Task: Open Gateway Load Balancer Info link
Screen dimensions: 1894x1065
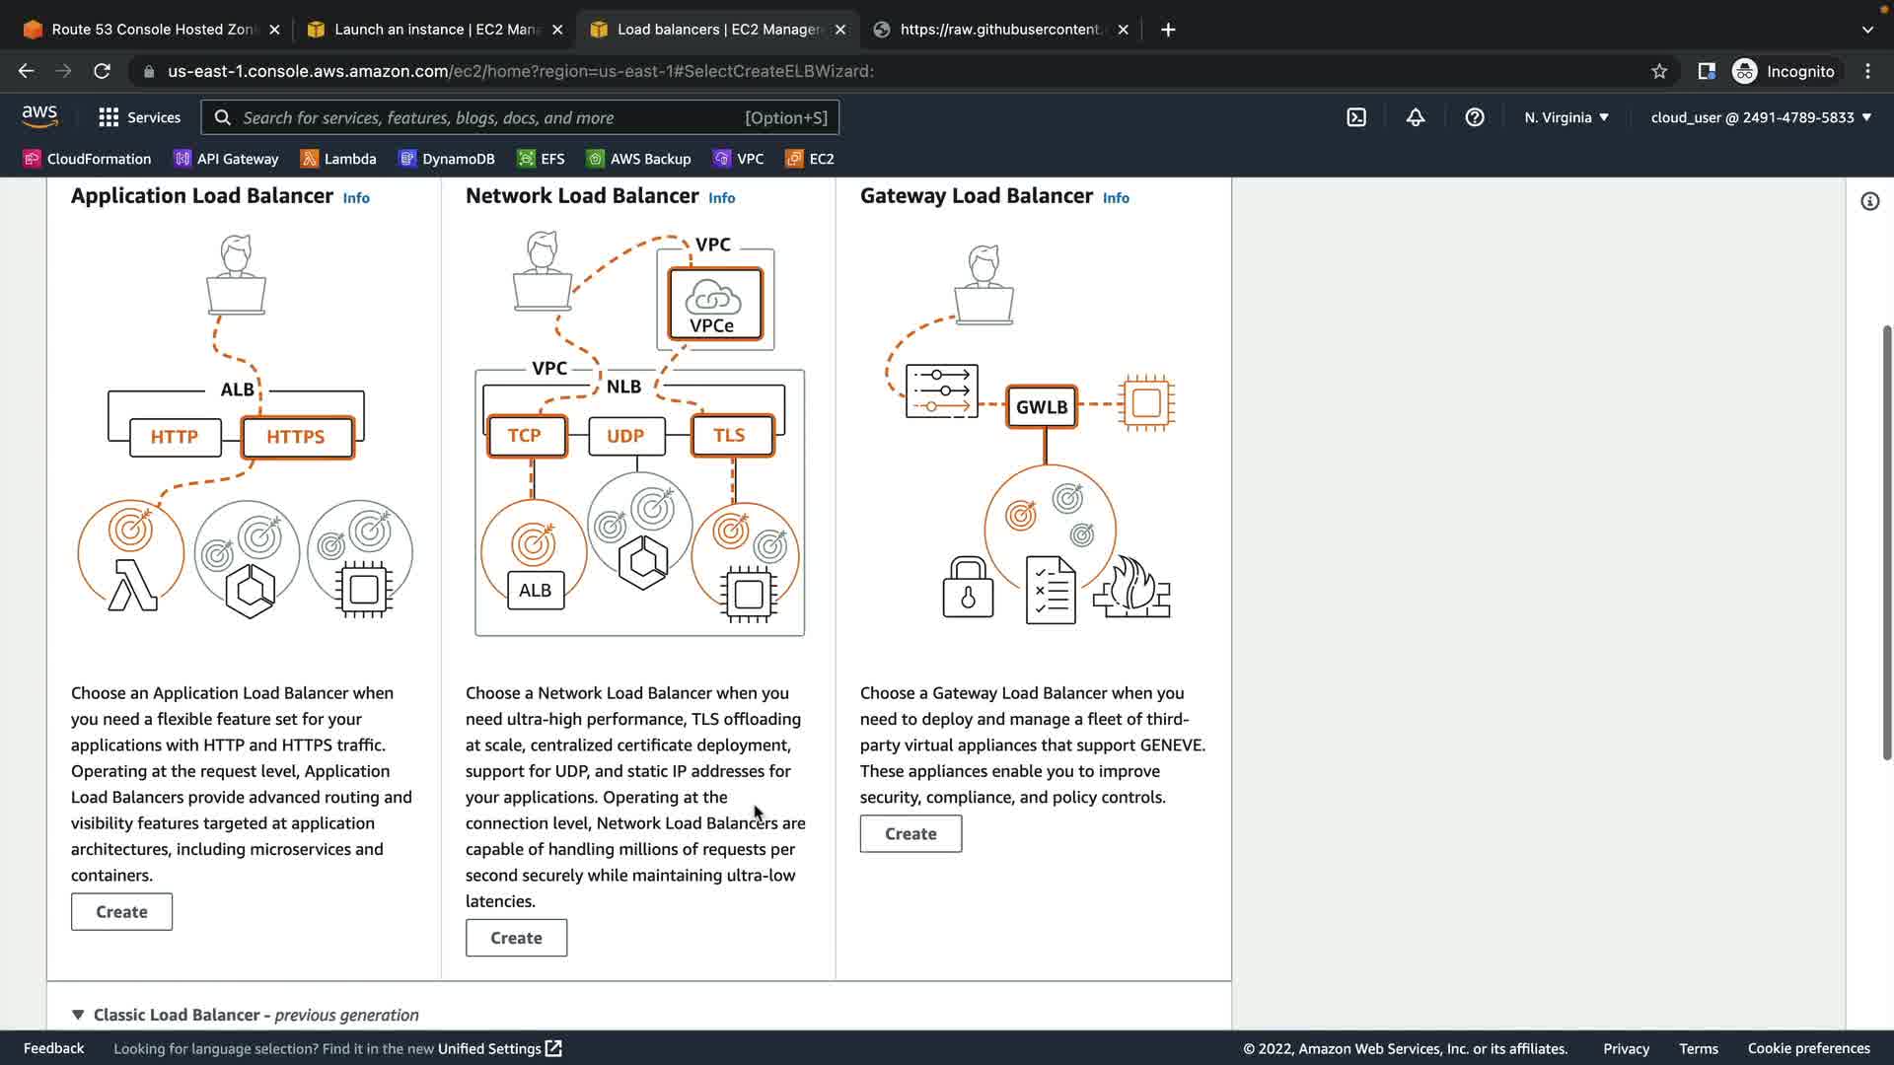Action: point(1116,198)
